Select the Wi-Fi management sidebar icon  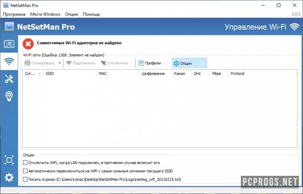(x=9, y=61)
